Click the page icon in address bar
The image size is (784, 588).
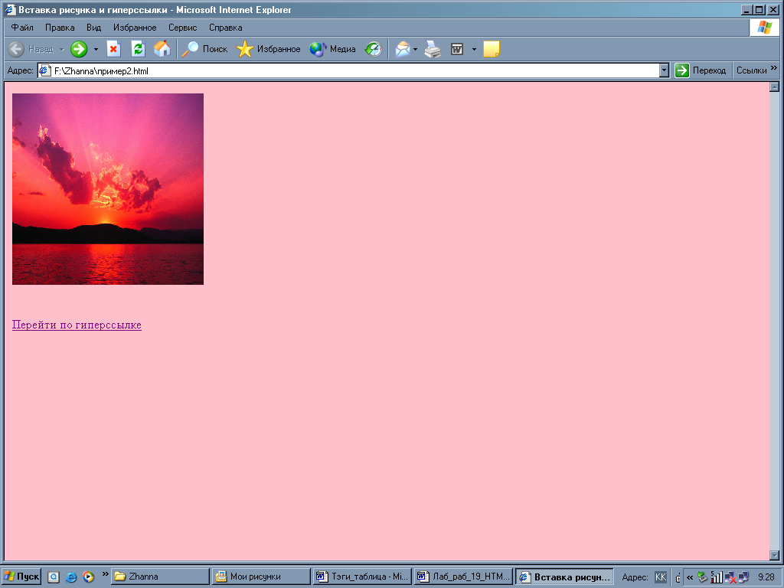(x=45, y=70)
